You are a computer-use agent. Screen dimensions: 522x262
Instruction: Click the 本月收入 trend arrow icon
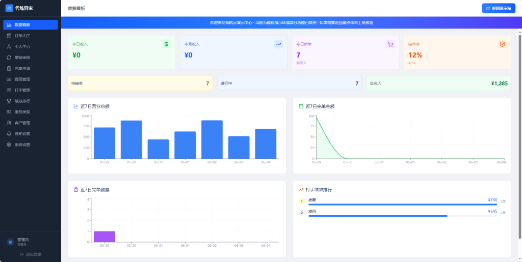pos(278,44)
